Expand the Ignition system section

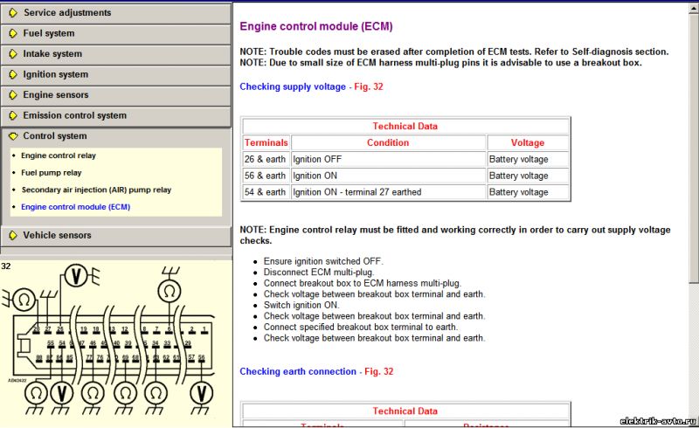click(x=116, y=74)
